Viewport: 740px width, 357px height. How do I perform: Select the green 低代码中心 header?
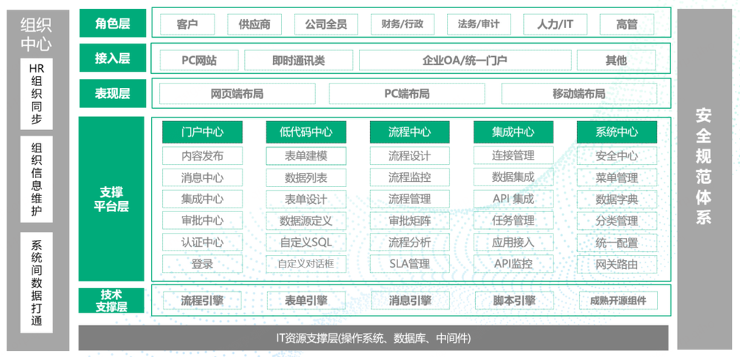click(306, 132)
